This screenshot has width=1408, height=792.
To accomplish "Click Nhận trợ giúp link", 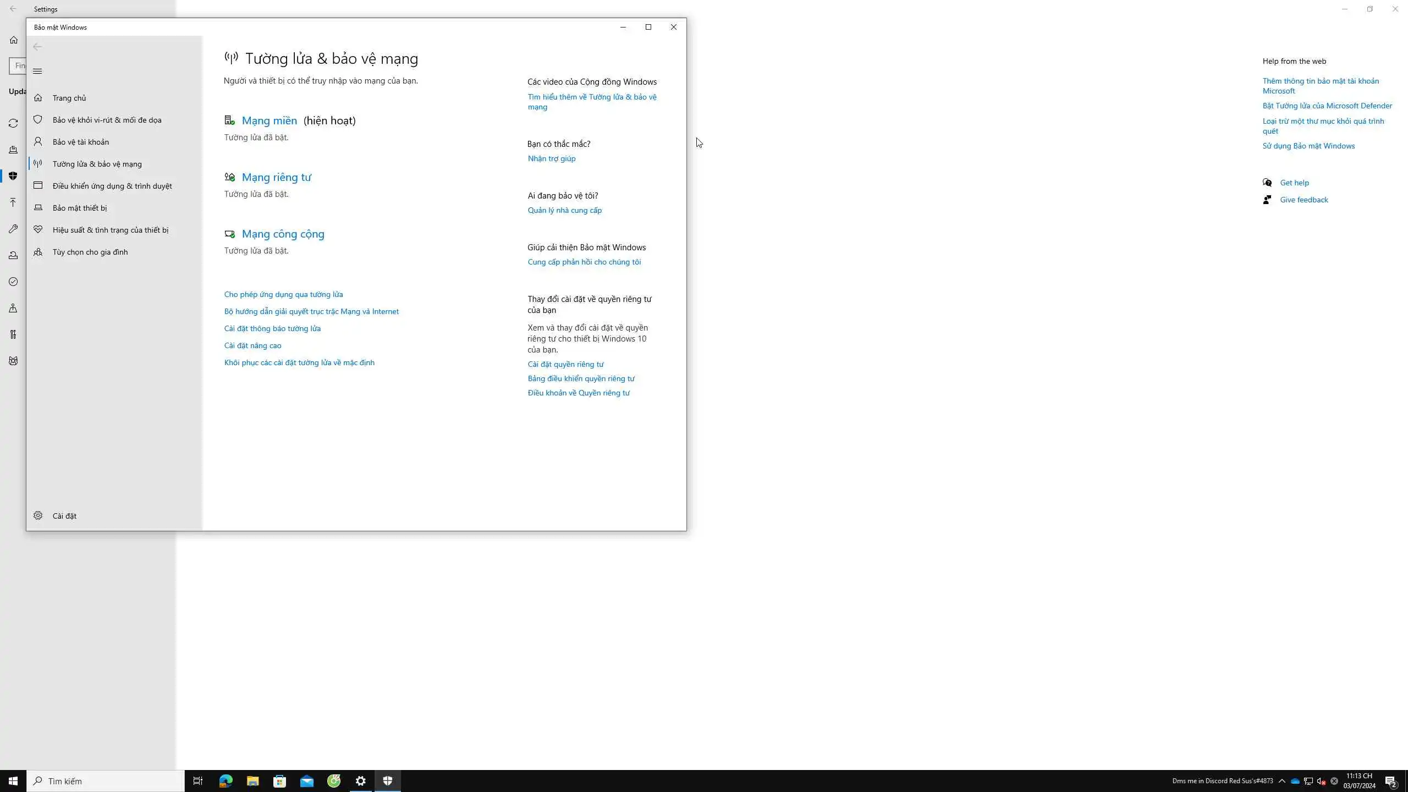I will tap(551, 158).
